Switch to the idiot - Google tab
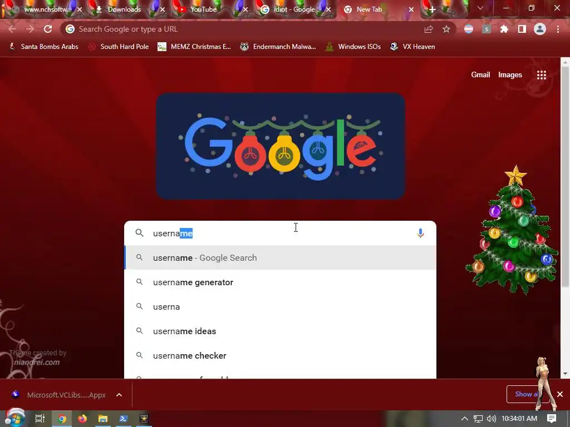The image size is (570, 427). 294,10
